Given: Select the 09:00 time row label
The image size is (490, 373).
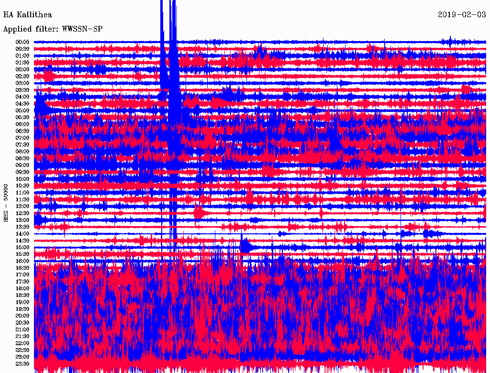Looking at the screenshot, I should pos(22,165).
